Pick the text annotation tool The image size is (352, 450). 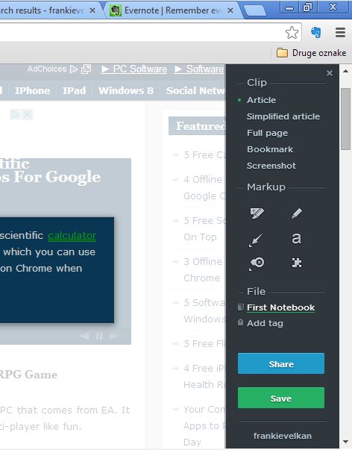pos(296,238)
